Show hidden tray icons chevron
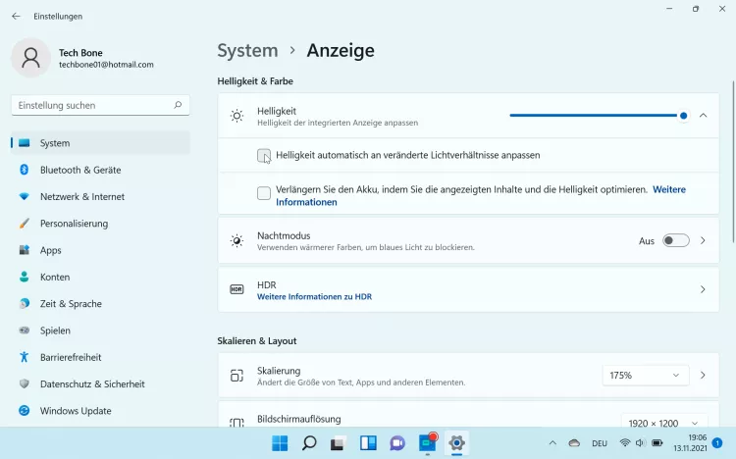 click(552, 442)
